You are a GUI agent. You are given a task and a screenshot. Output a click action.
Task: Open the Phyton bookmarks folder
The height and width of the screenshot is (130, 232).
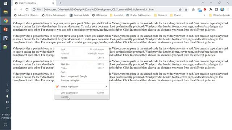[x=175, y=15]
